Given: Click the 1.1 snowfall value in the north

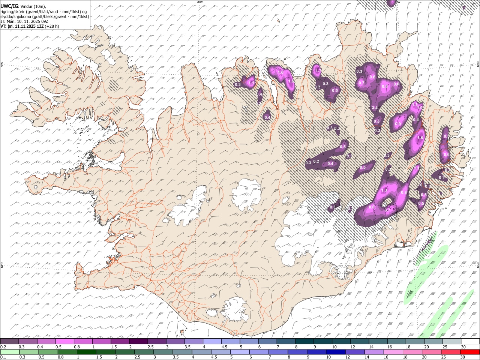Looking at the screenshot, I should pyautogui.click(x=252, y=83).
